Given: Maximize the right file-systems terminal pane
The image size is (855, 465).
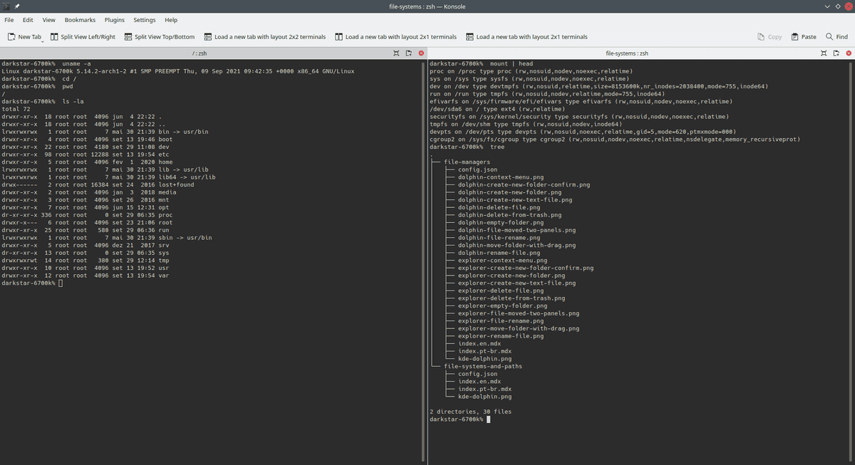Looking at the screenshot, I should 824,53.
